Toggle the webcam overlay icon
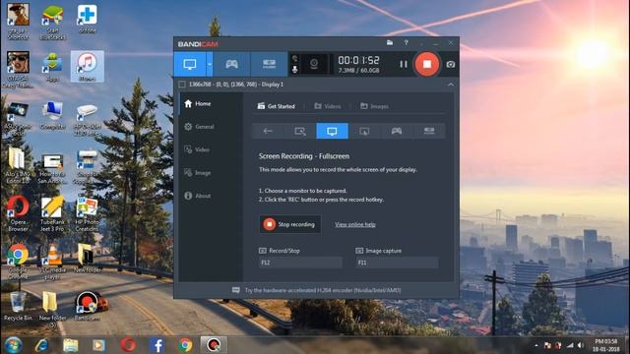This screenshot has width=630, height=354. point(314,64)
